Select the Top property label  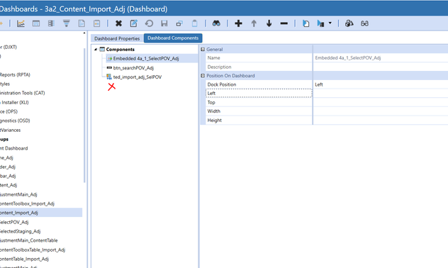click(211, 102)
